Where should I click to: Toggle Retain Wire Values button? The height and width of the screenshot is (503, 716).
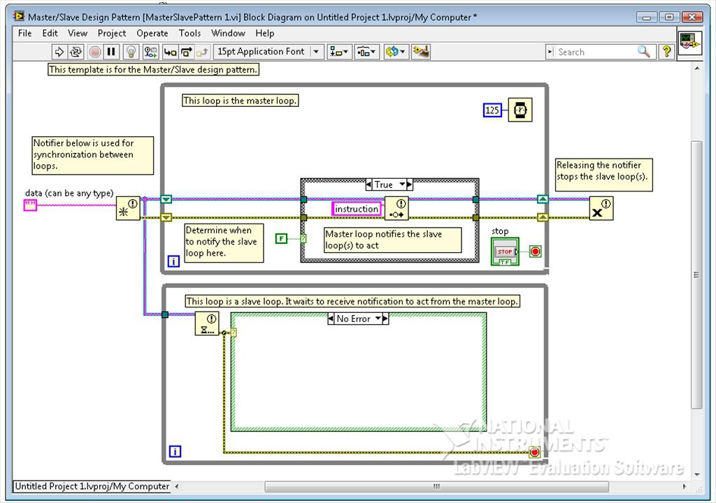(x=151, y=52)
